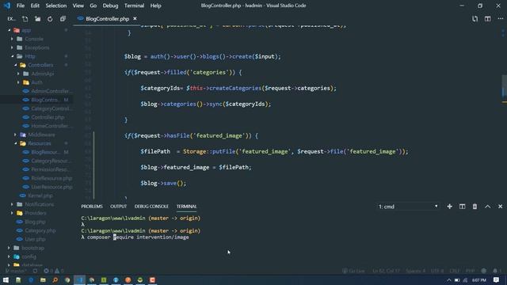Open the Edit menu
Screen dimensions: 507x285
tap(35, 6)
